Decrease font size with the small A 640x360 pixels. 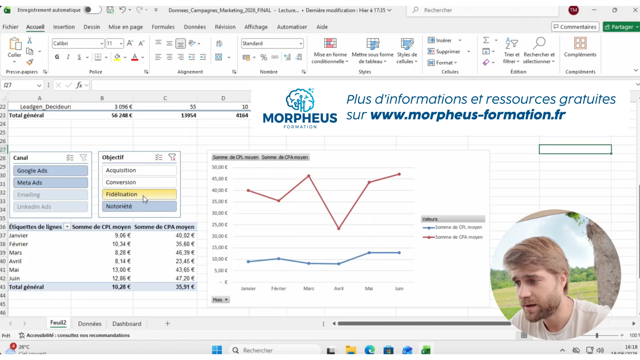click(x=141, y=43)
